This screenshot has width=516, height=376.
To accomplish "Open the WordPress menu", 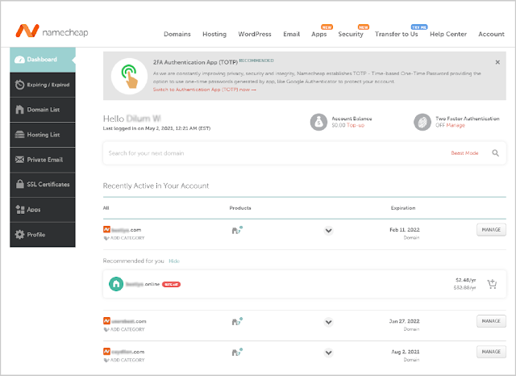I will (x=255, y=34).
